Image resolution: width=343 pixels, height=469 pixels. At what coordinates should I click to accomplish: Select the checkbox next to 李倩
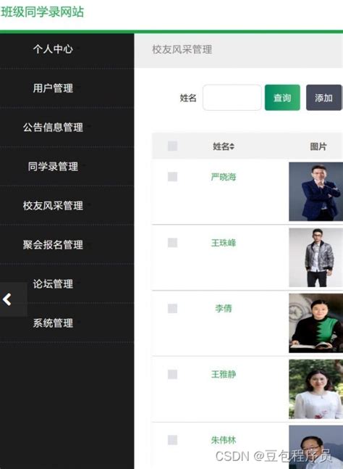172,308
